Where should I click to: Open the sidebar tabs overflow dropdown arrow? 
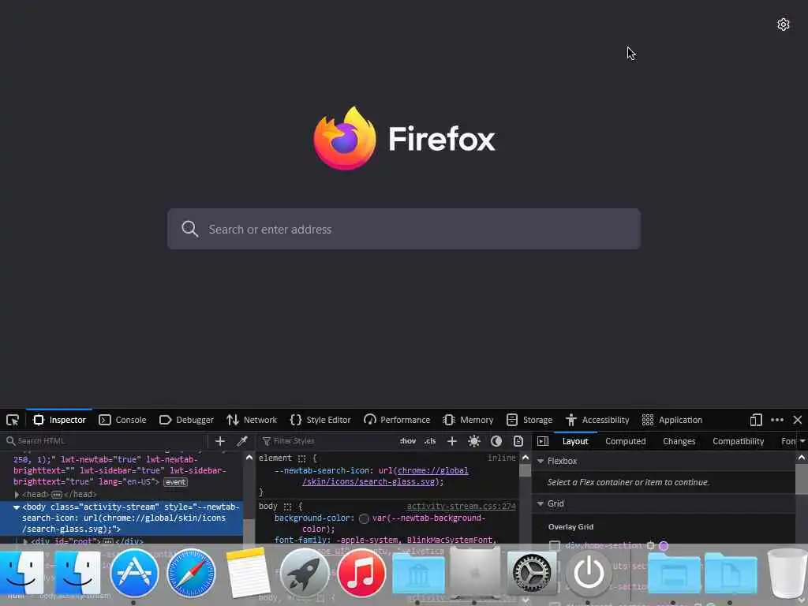[x=802, y=441]
